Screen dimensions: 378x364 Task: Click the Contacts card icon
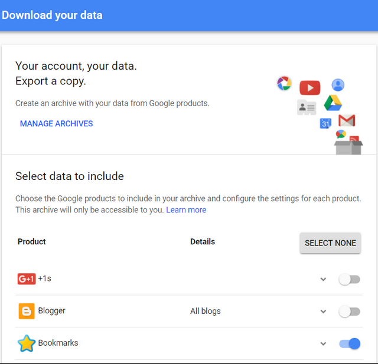tap(306, 107)
